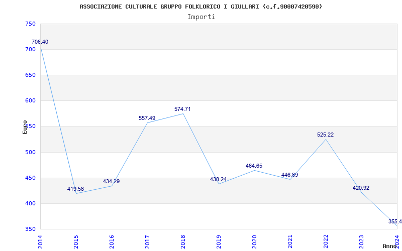The height and width of the screenshot is (251, 402).
Task: Select the 446.89 data label
Action: (289, 175)
